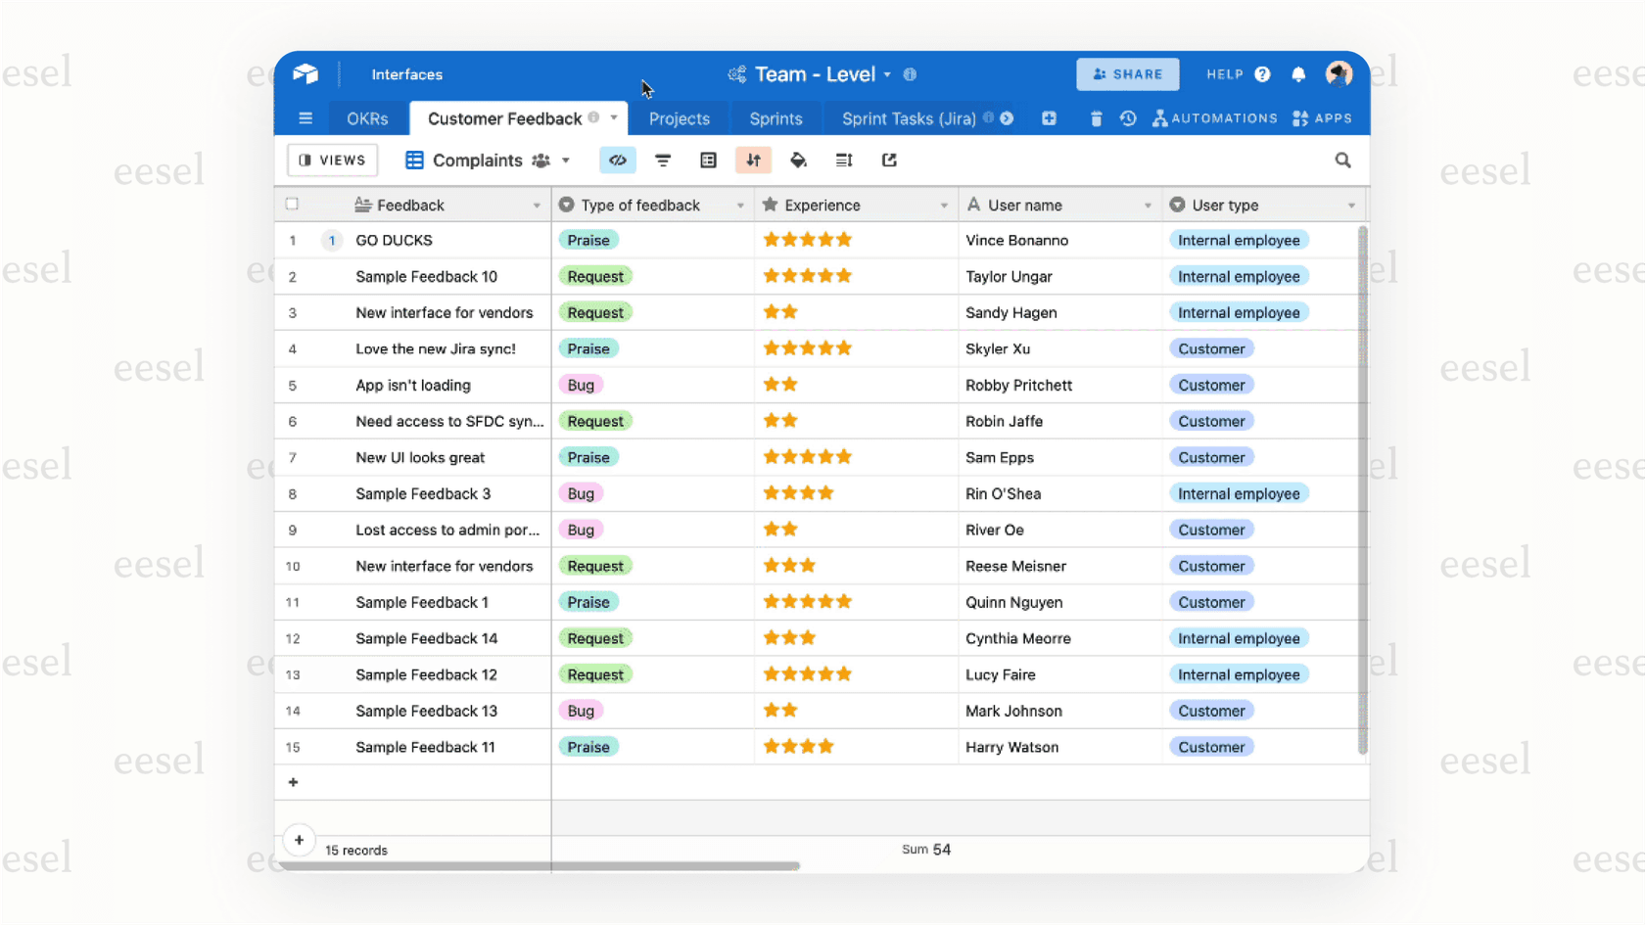Open the trash icon in the top bar
The width and height of the screenshot is (1645, 925).
point(1096,117)
